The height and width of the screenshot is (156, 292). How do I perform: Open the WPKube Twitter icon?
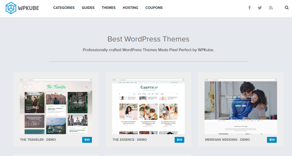pos(260,8)
